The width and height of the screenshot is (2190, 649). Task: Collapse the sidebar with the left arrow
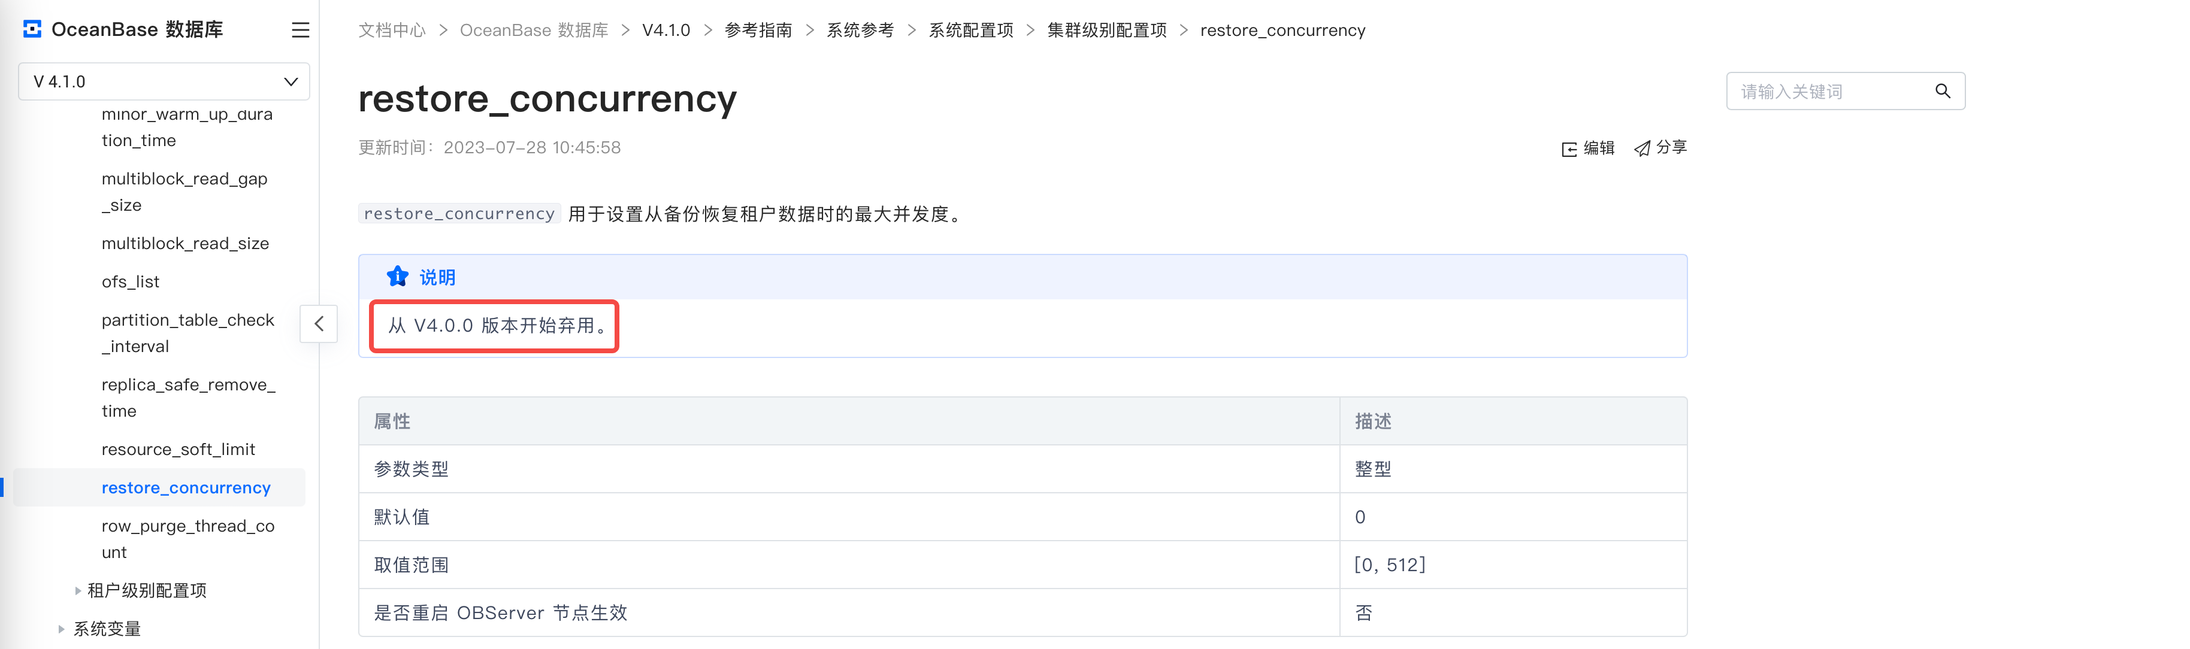pyautogui.click(x=319, y=324)
